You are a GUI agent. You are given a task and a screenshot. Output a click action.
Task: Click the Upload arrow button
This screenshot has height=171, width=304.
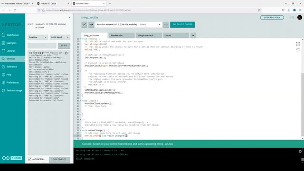pyautogui.click(x=91, y=25)
